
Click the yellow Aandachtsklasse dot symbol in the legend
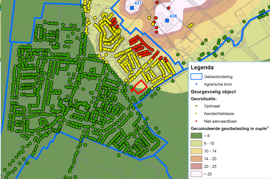click(x=196, y=114)
